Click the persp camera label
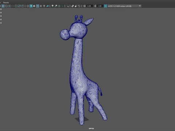Viewport: 175px width, 131px height. (91, 128)
